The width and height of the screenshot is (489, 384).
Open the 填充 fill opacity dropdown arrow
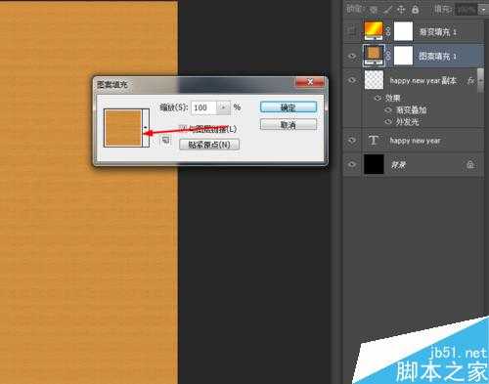point(482,10)
